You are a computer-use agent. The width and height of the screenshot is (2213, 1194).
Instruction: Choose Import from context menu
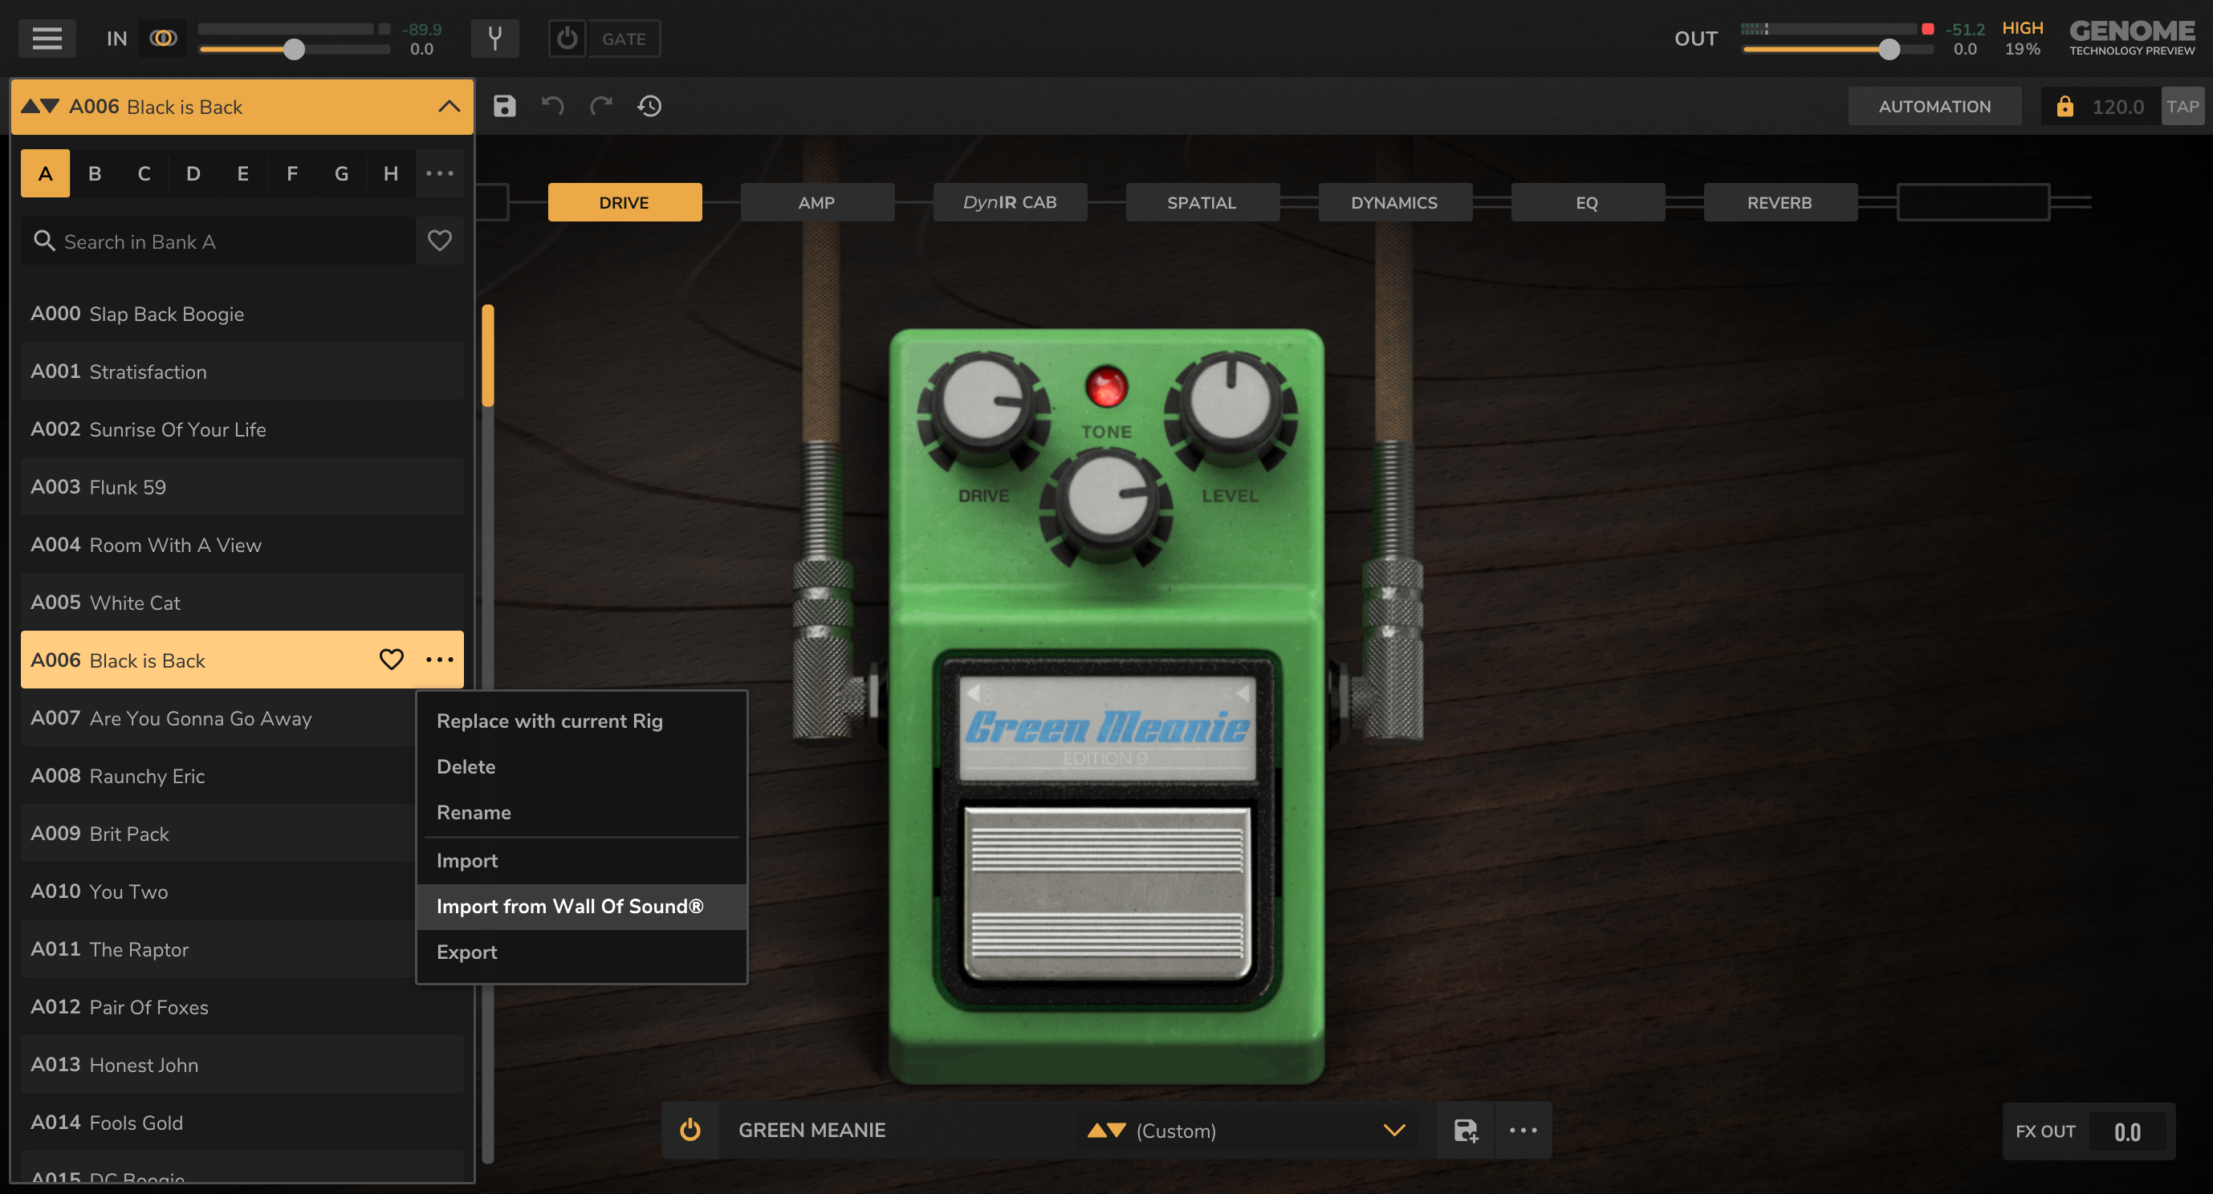point(582,861)
